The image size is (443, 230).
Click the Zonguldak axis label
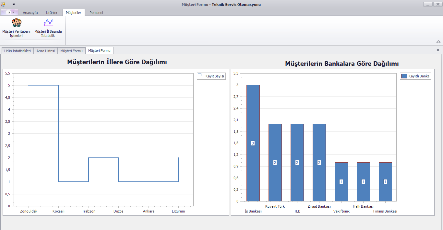point(29,211)
